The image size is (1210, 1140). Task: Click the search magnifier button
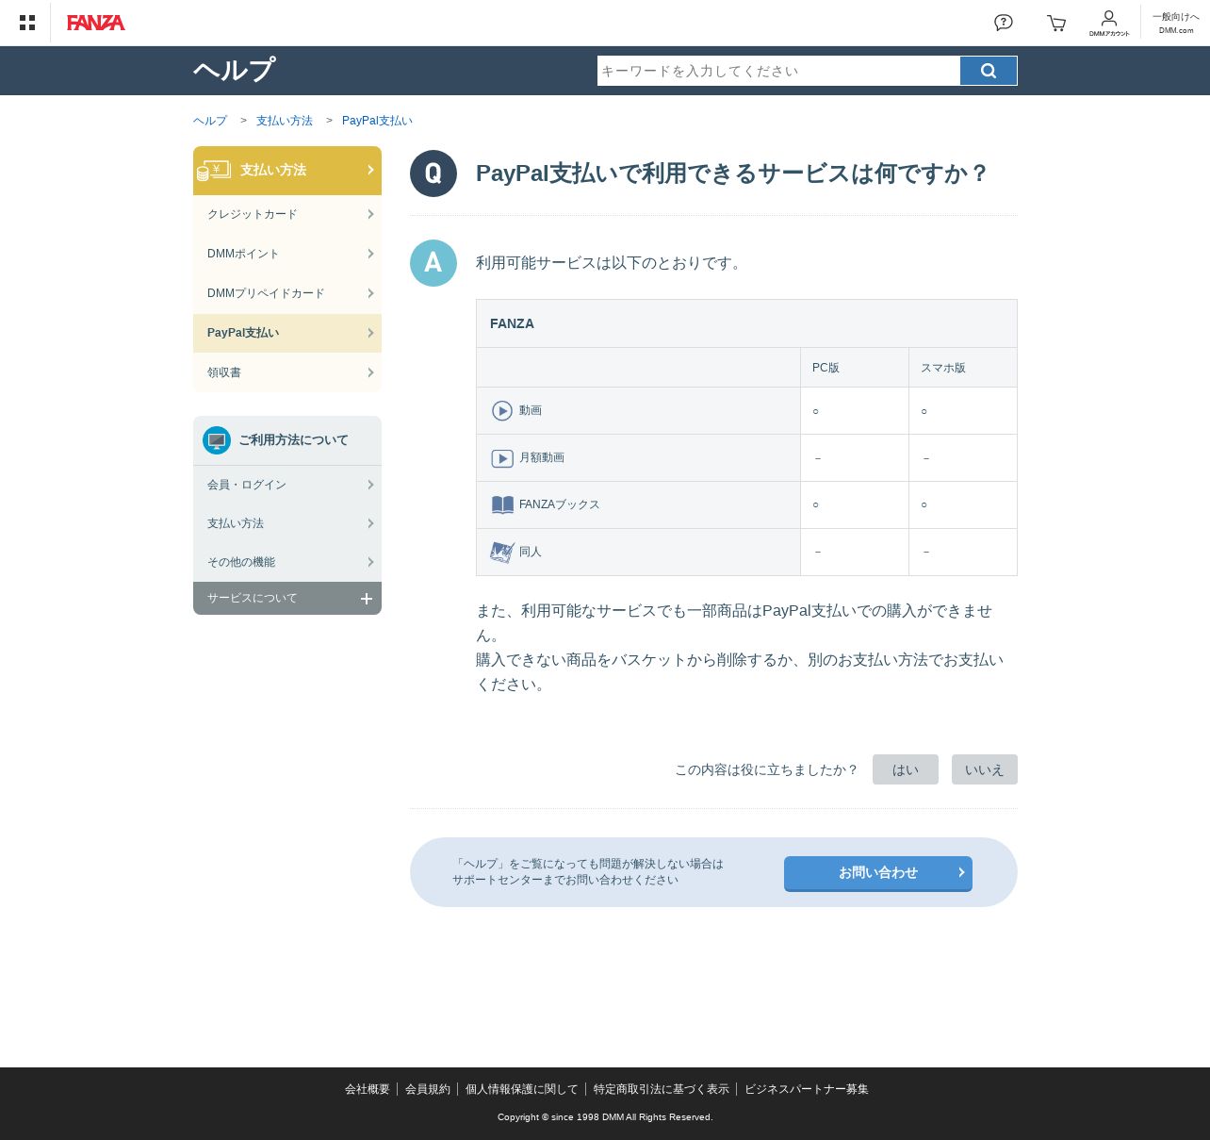click(x=989, y=71)
